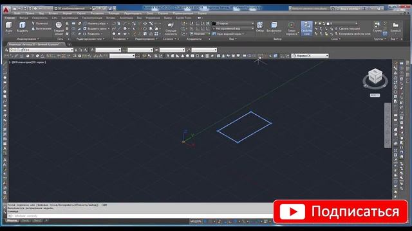Screen dimensions: 412x231
Task: Click the search field in title bar
Action: click(x=310, y=8)
